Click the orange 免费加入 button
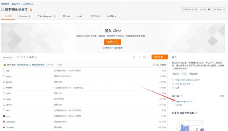 coord(112,42)
